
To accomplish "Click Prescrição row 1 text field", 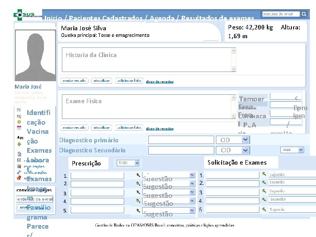I will click(x=97, y=176).
